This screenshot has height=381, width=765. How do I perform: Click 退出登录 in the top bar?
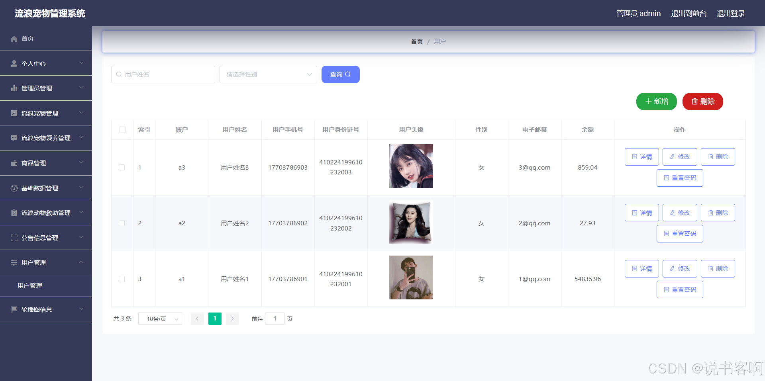(x=731, y=14)
